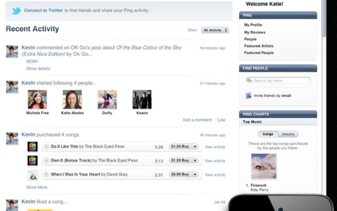Open the All Activity view dropdown
The height and width of the screenshot is (211, 337).
tap(215, 30)
